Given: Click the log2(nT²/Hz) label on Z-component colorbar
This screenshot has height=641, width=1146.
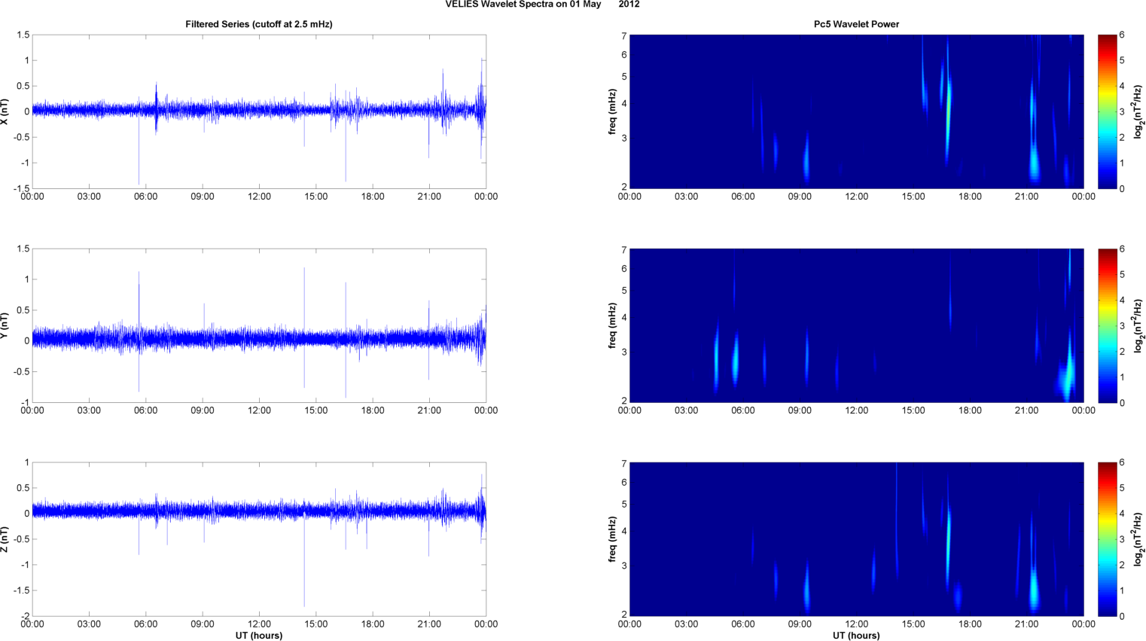Looking at the screenshot, I should click(x=1138, y=539).
